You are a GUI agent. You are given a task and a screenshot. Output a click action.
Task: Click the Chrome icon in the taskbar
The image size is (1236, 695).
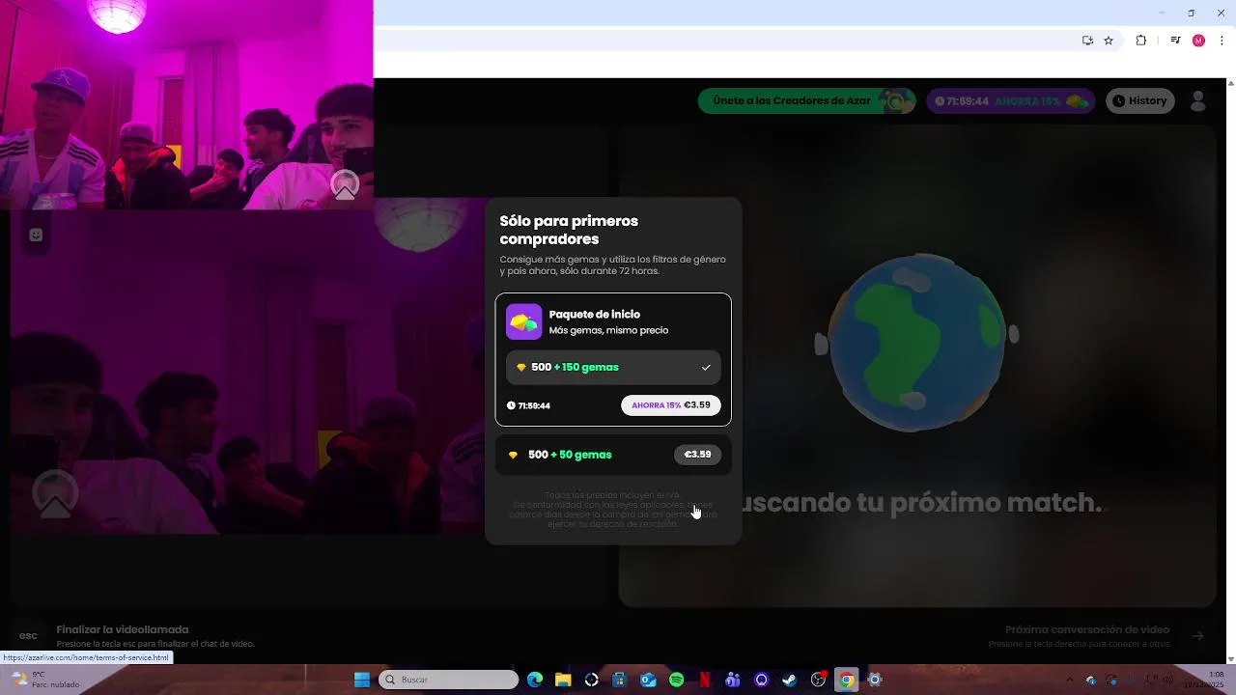coord(846,680)
